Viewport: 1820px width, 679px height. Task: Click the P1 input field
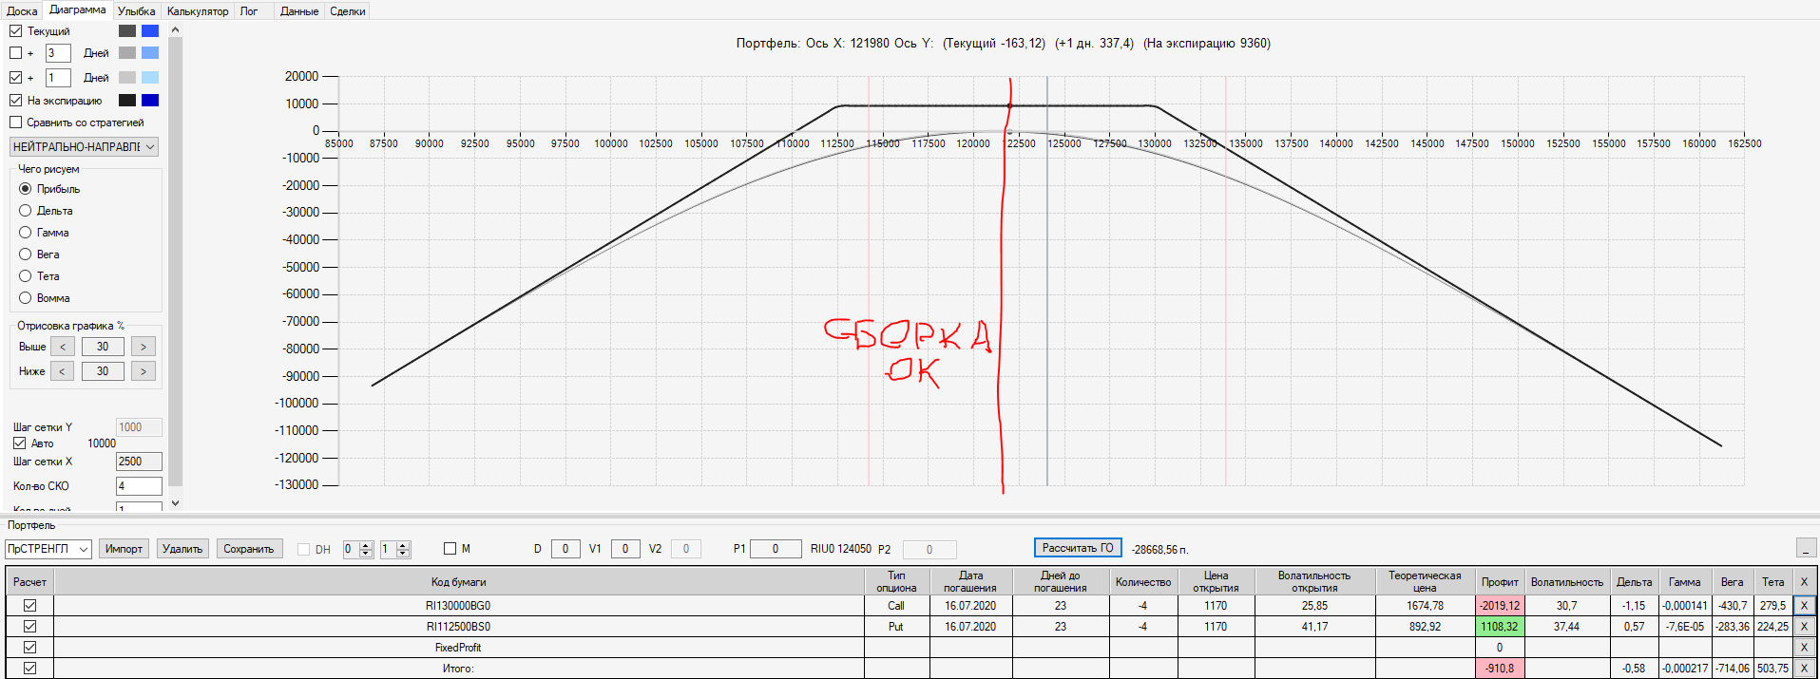point(775,549)
